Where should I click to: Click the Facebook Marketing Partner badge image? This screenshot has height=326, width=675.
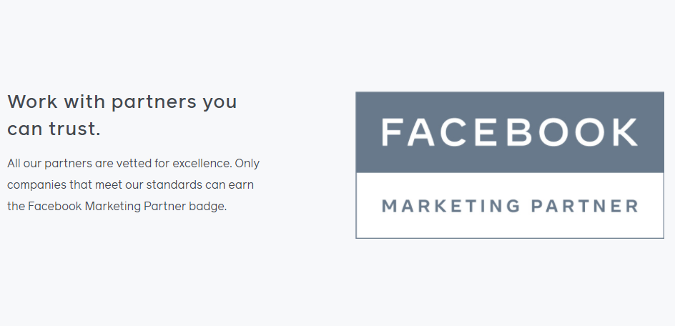(x=510, y=165)
